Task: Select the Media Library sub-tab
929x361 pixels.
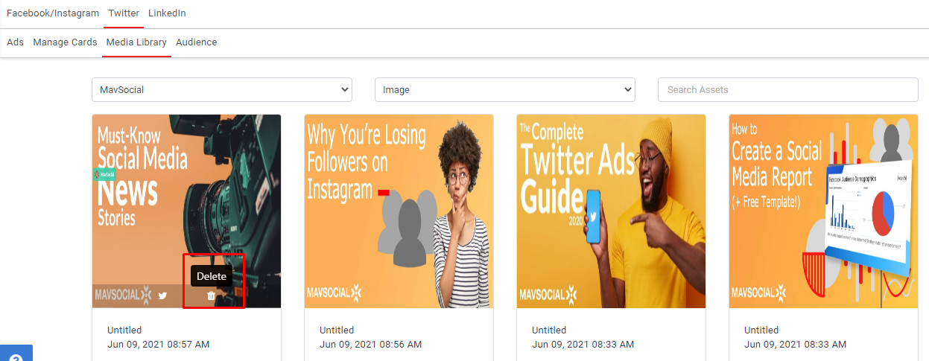Action: [x=136, y=42]
